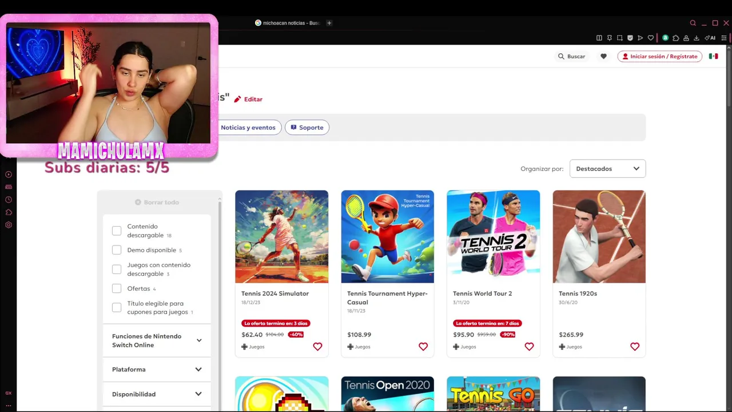This screenshot has height=412, width=732.
Task: Add Tennis World Tour 2 to wishlist
Action: (529, 347)
